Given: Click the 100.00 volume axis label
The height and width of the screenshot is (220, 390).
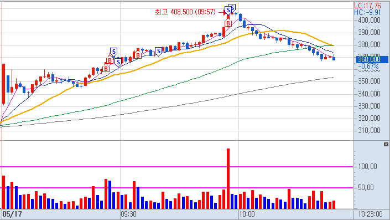Looking at the screenshot, I should pos(367,166).
